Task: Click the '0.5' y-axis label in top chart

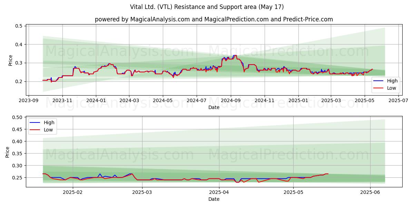Action: [19, 26]
